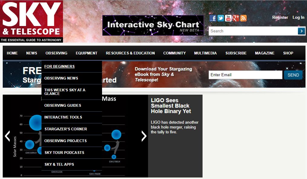Open the MAGAZINE menu
This screenshot has height=179, width=307.
tap(265, 53)
